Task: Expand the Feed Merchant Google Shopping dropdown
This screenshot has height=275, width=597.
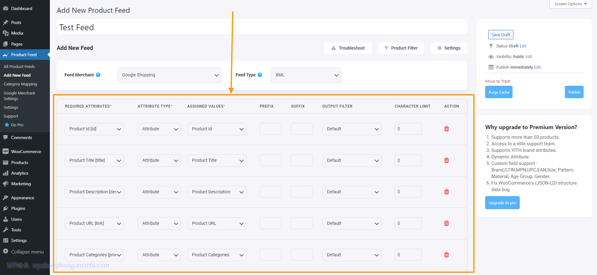Action: 169,75
